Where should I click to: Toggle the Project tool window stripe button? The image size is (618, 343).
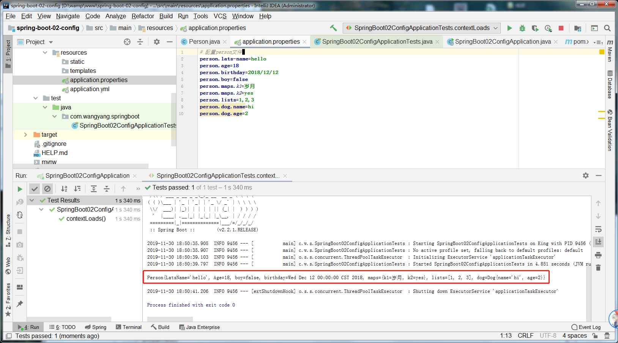[8, 54]
